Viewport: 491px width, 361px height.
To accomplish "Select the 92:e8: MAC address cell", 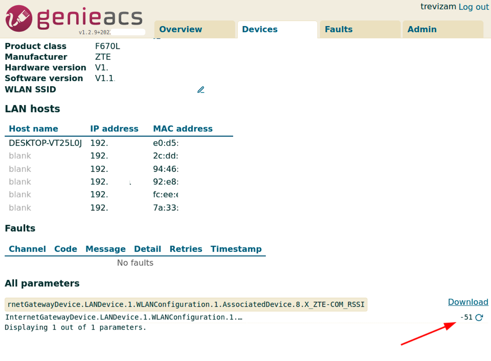I will tap(166, 182).
